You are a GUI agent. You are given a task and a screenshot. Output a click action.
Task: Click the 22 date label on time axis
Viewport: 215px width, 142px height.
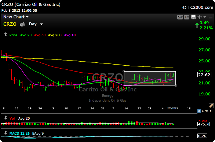click(139, 108)
